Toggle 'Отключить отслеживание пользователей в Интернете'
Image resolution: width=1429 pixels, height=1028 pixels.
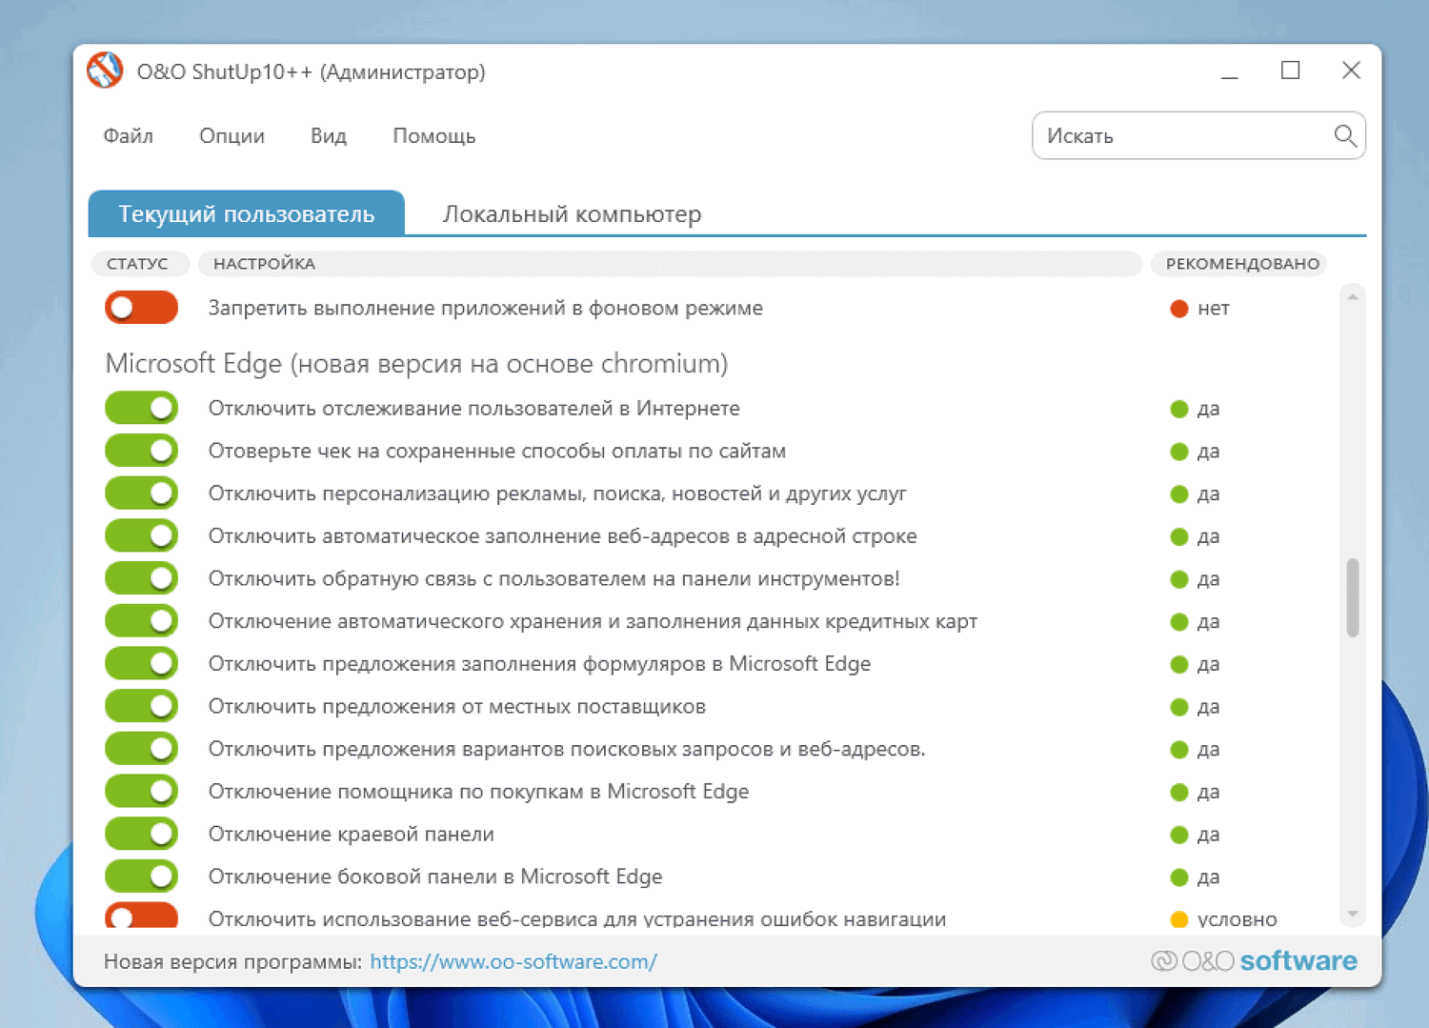tap(141, 408)
